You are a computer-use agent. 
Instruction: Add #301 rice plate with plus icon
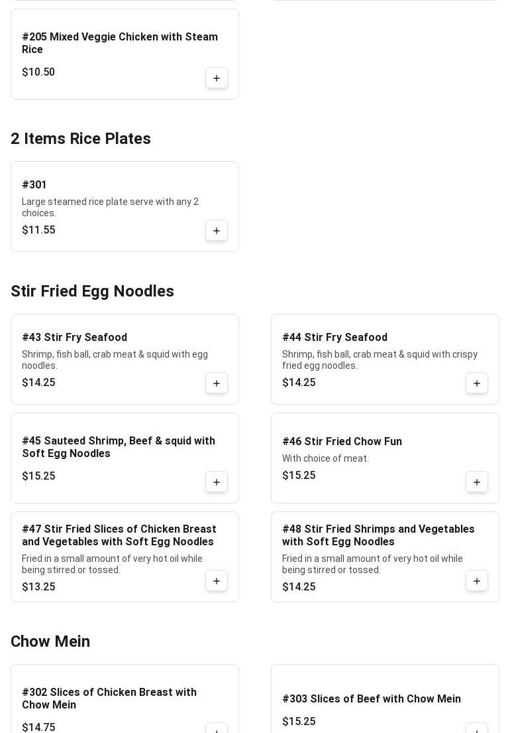217,231
